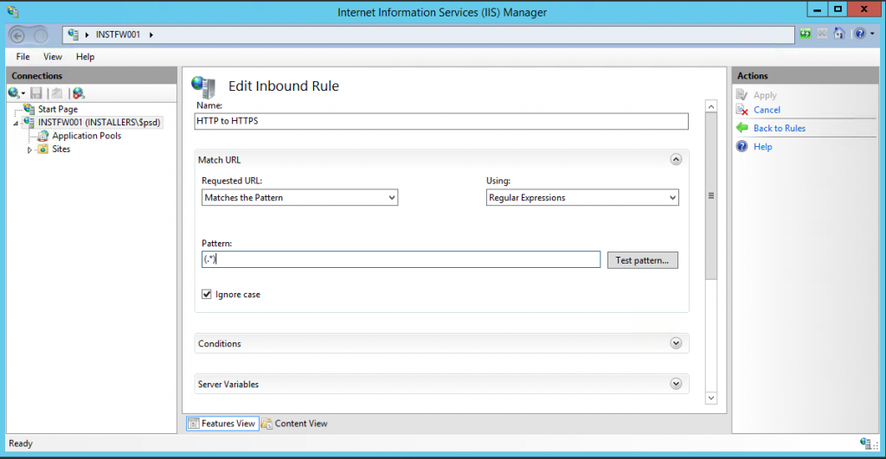The height and width of the screenshot is (459, 886).
Task: Click the scrollbar up arrow
Action: click(711, 106)
